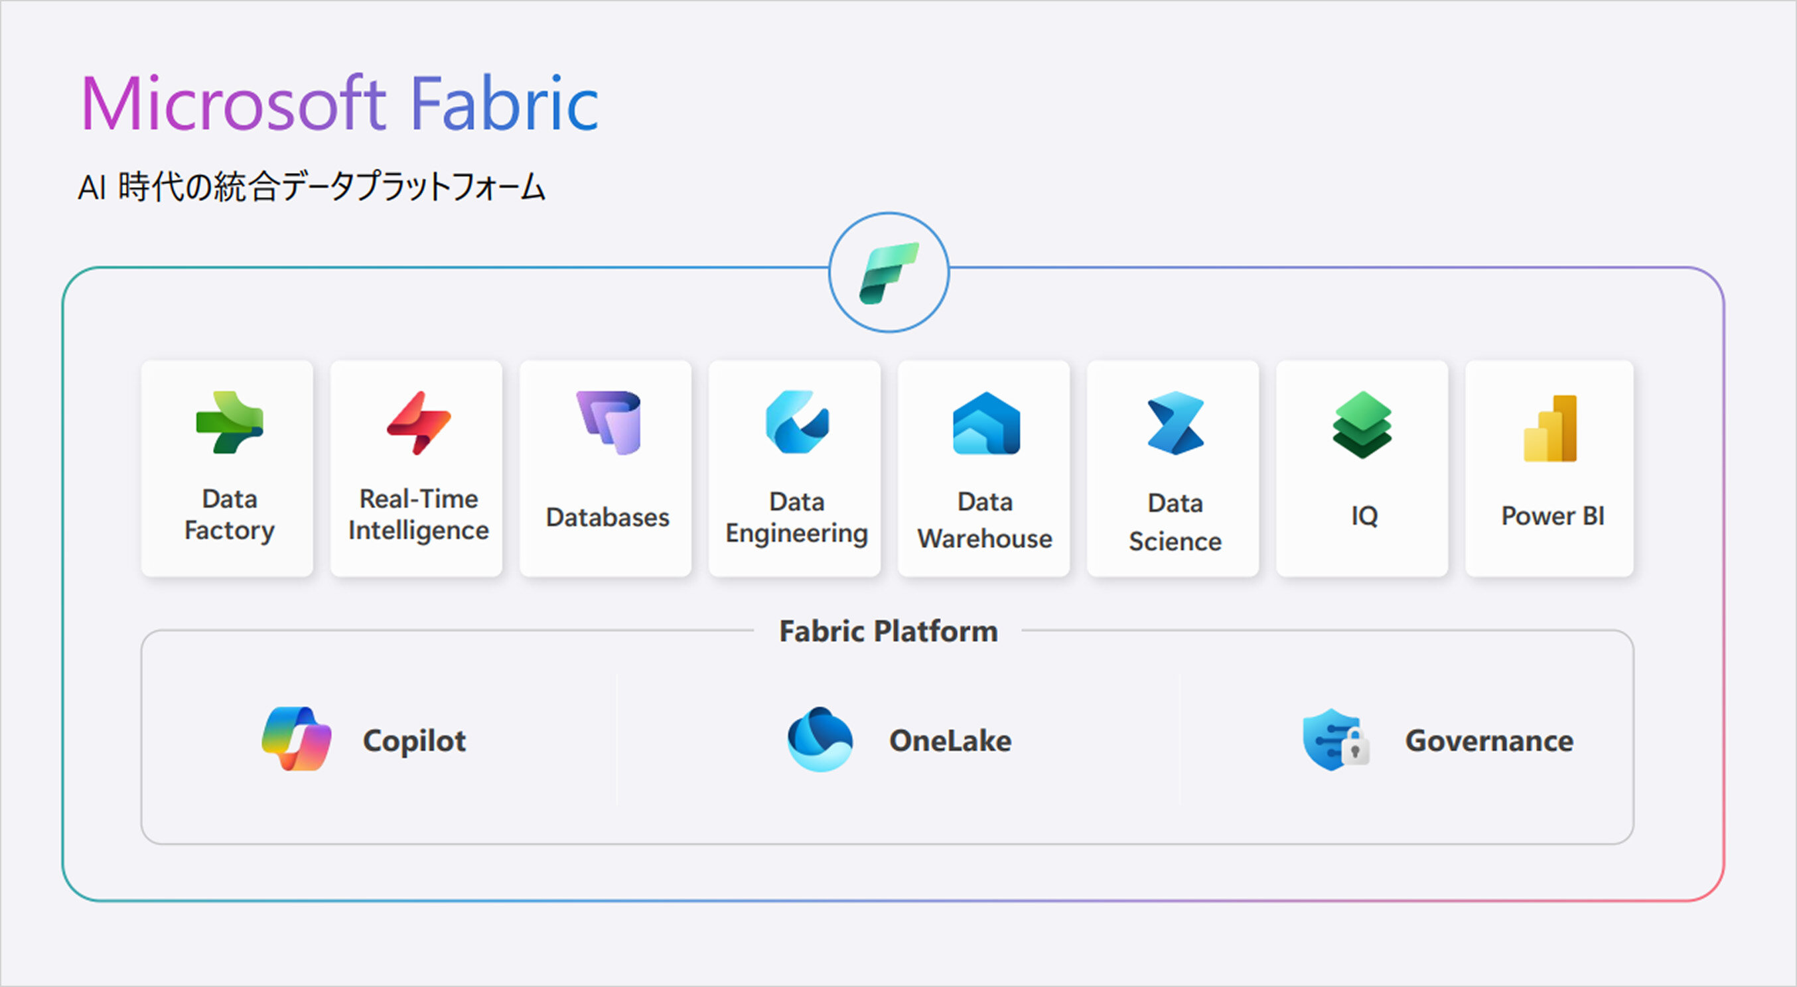
Task: Click the Data Factory green arrow icon
Action: coord(230,422)
